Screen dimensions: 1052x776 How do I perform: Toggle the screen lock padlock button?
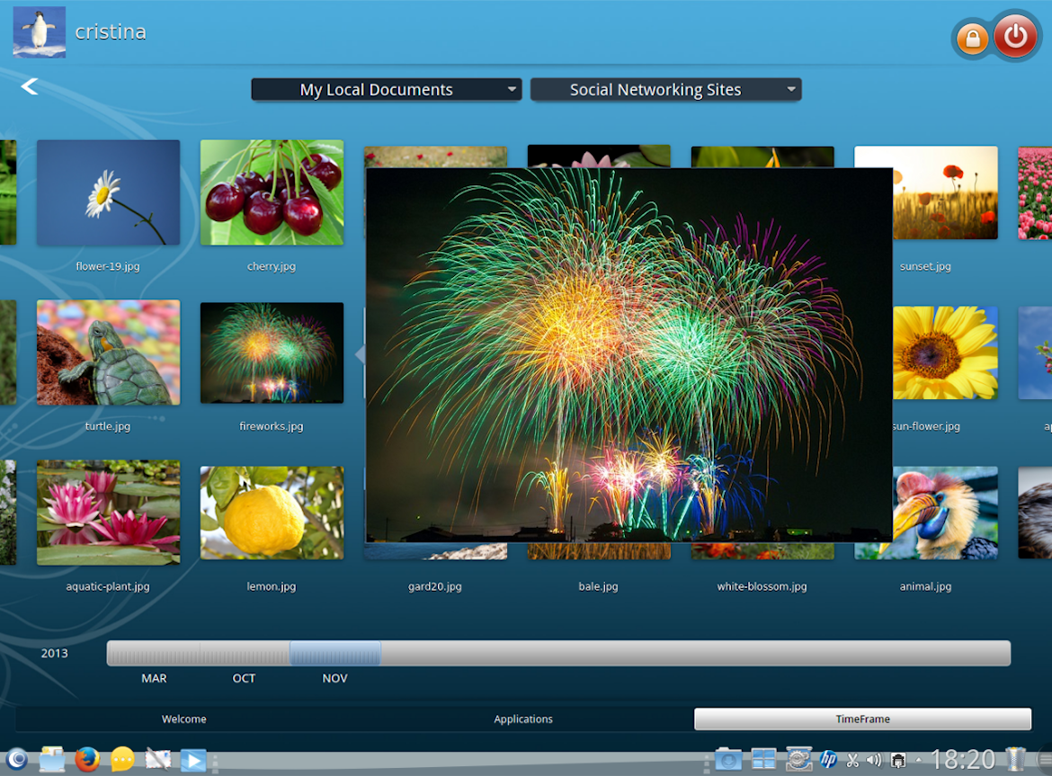(x=972, y=37)
